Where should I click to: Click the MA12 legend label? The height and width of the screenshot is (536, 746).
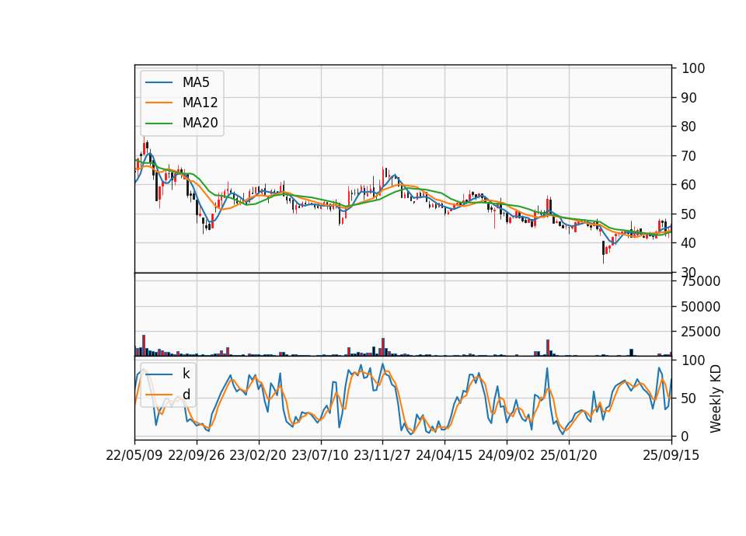point(200,103)
